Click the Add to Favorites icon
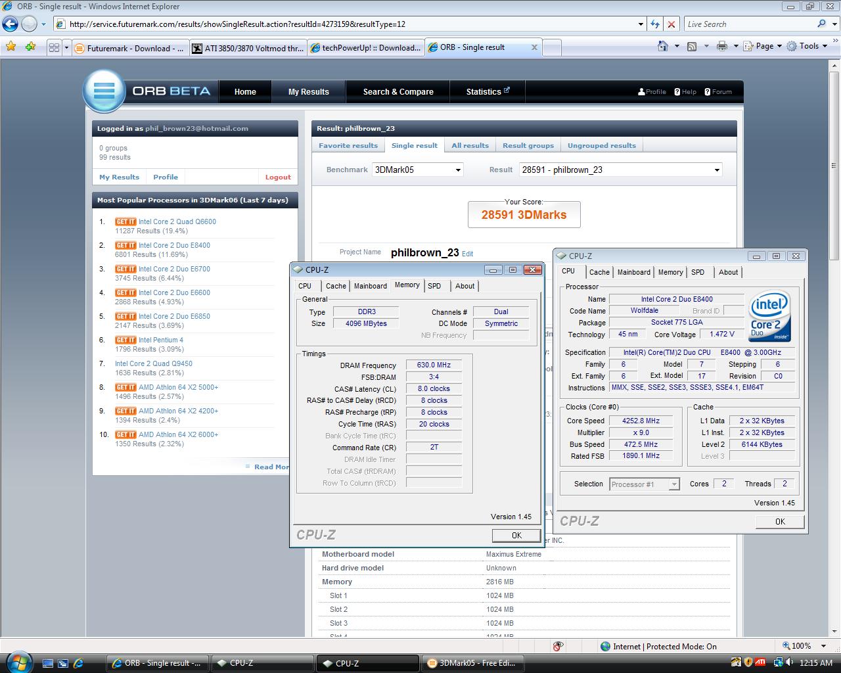 pyautogui.click(x=30, y=47)
